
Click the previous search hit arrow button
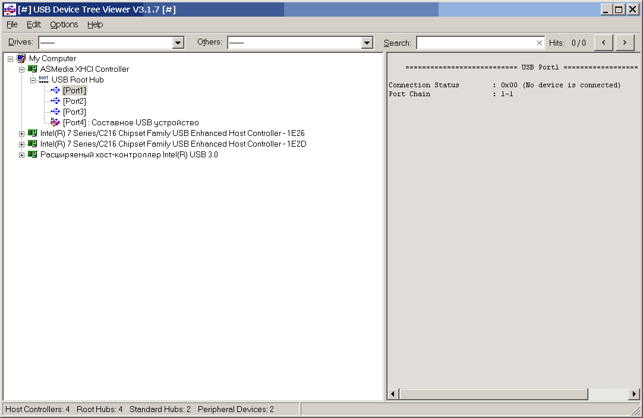[x=603, y=42]
